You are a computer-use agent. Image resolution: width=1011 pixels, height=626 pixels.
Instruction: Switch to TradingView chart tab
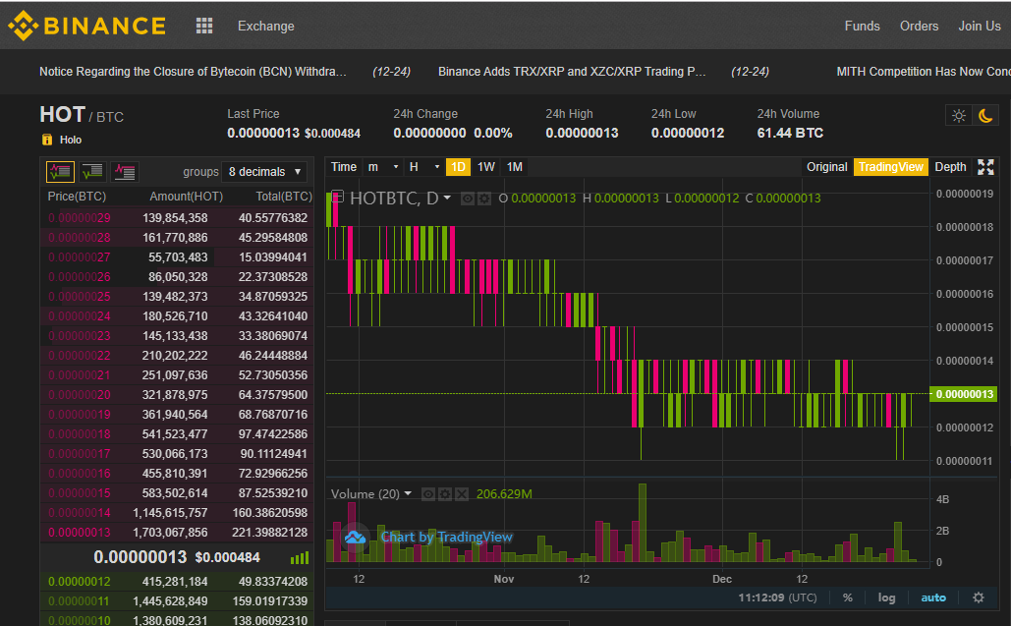tap(890, 167)
